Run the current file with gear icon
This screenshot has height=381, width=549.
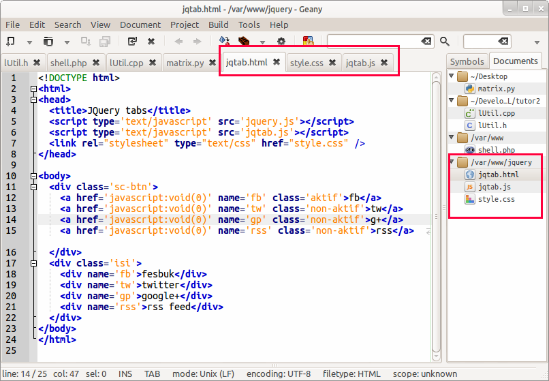[x=281, y=42]
